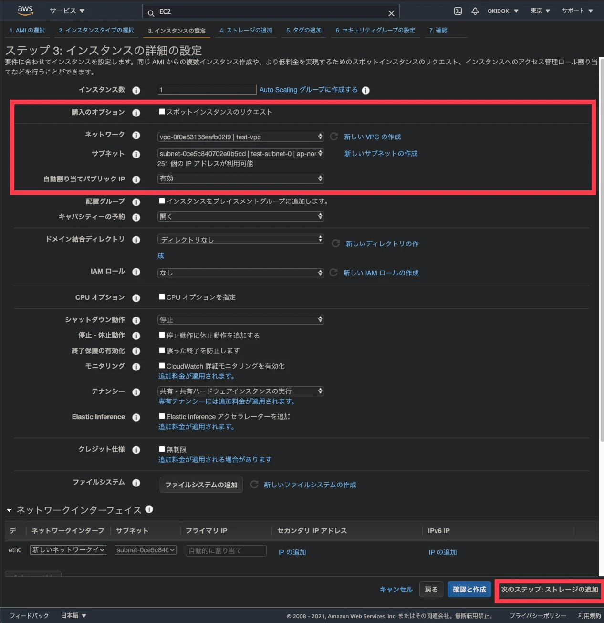Go to 4. ストレージの追加 tab
Image resolution: width=604 pixels, height=623 pixels.
[x=246, y=30]
